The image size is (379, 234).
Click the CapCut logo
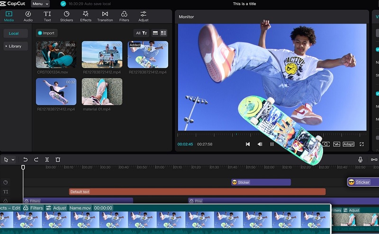[13, 4]
